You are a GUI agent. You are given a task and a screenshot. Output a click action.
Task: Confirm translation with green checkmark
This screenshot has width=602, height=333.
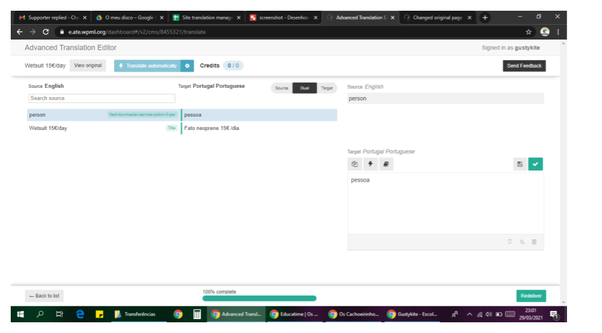click(535, 164)
